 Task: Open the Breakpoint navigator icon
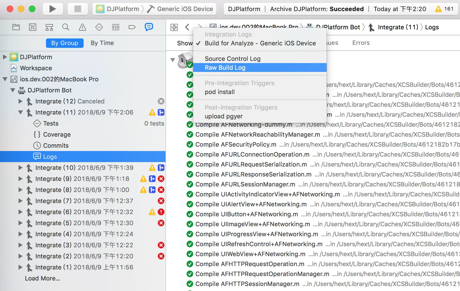click(x=132, y=27)
